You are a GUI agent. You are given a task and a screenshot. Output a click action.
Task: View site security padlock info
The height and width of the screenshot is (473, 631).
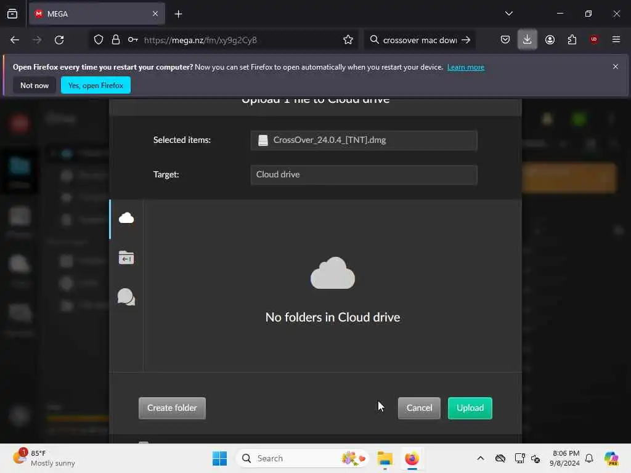tap(115, 40)
